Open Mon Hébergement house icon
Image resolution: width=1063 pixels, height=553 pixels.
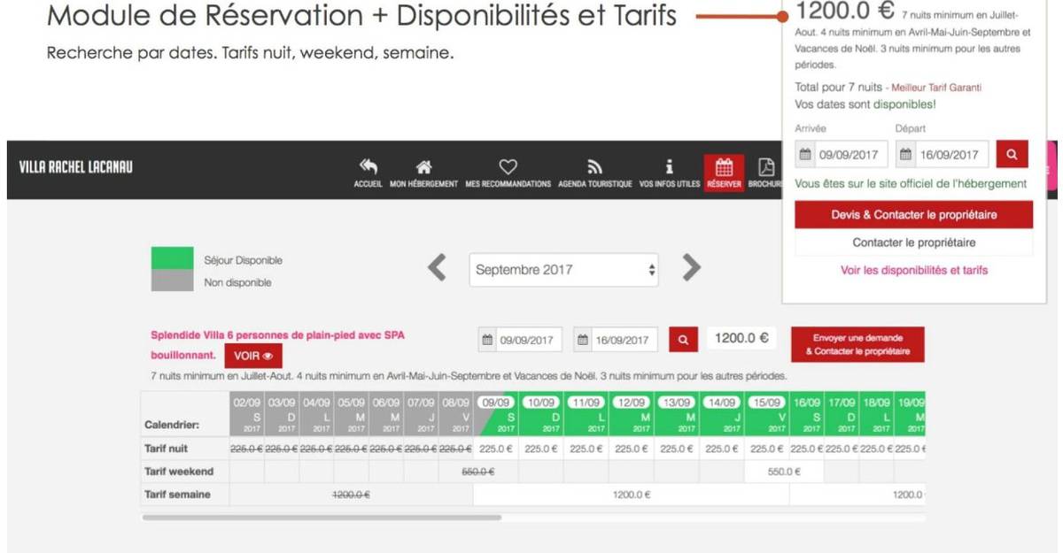pos(423,167)
